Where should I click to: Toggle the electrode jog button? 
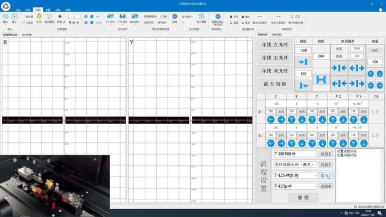click(375, 50)
